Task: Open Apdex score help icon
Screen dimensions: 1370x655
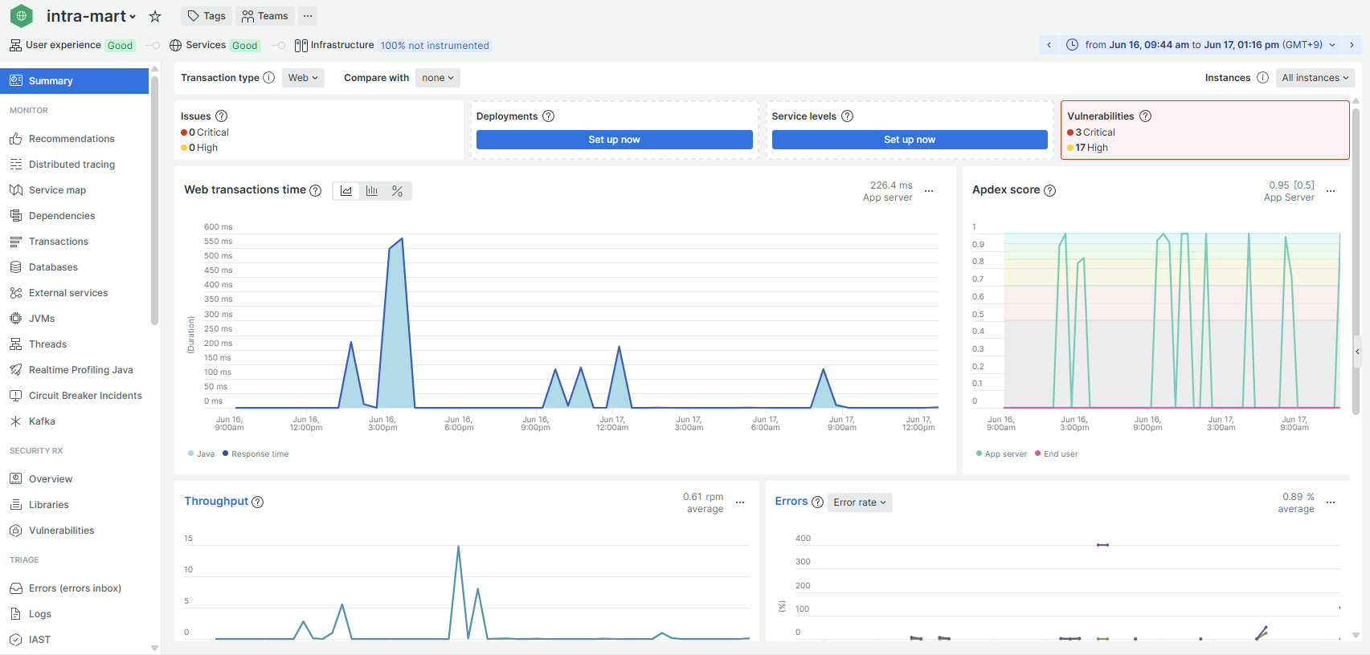Action: point(1049,190)
